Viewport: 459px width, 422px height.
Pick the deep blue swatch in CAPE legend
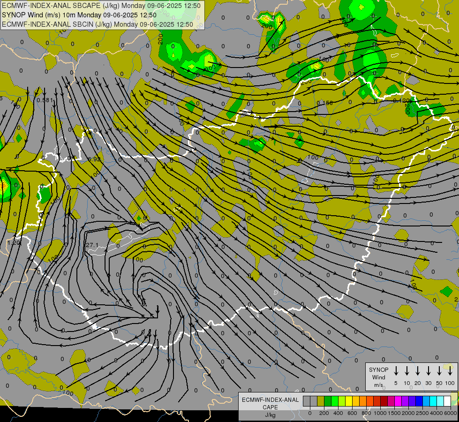tap(420, 401)
